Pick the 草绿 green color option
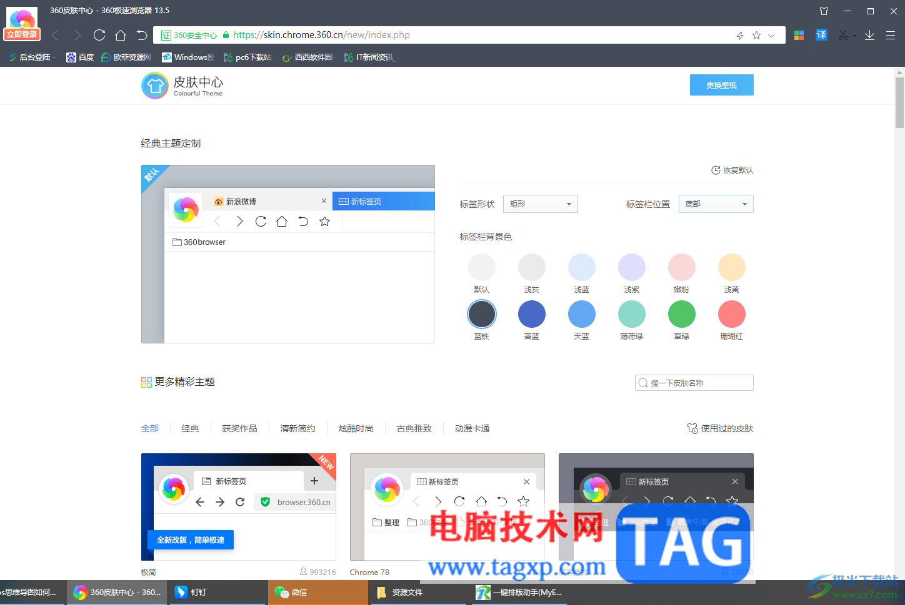The height and width of the screenshot is (605, 905). point(682,314)
